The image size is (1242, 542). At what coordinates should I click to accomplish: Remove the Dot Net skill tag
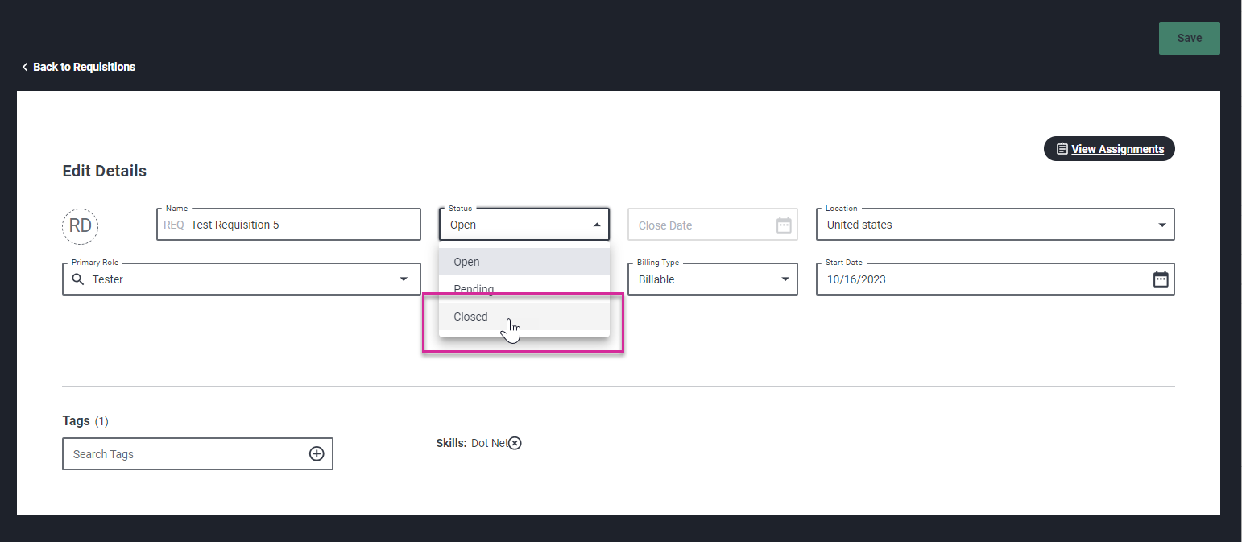[x=515, y=443]
